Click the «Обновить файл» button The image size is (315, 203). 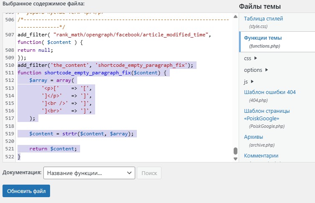point(26,191)
